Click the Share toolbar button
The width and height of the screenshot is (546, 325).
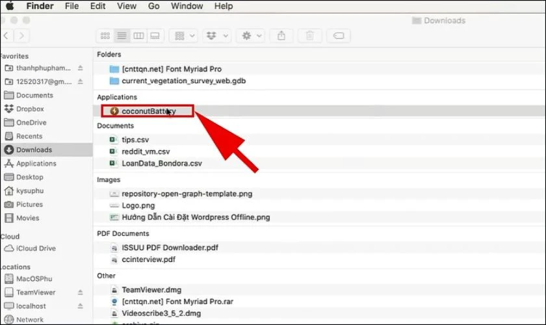pos(281,36)
